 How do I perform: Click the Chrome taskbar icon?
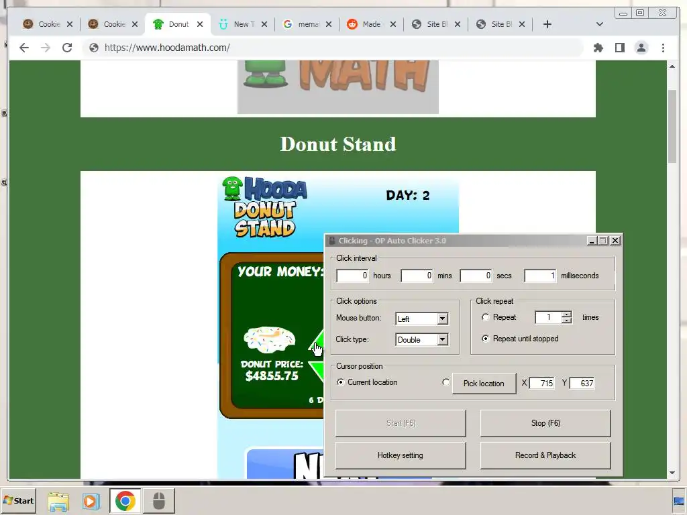coord(125,500)
